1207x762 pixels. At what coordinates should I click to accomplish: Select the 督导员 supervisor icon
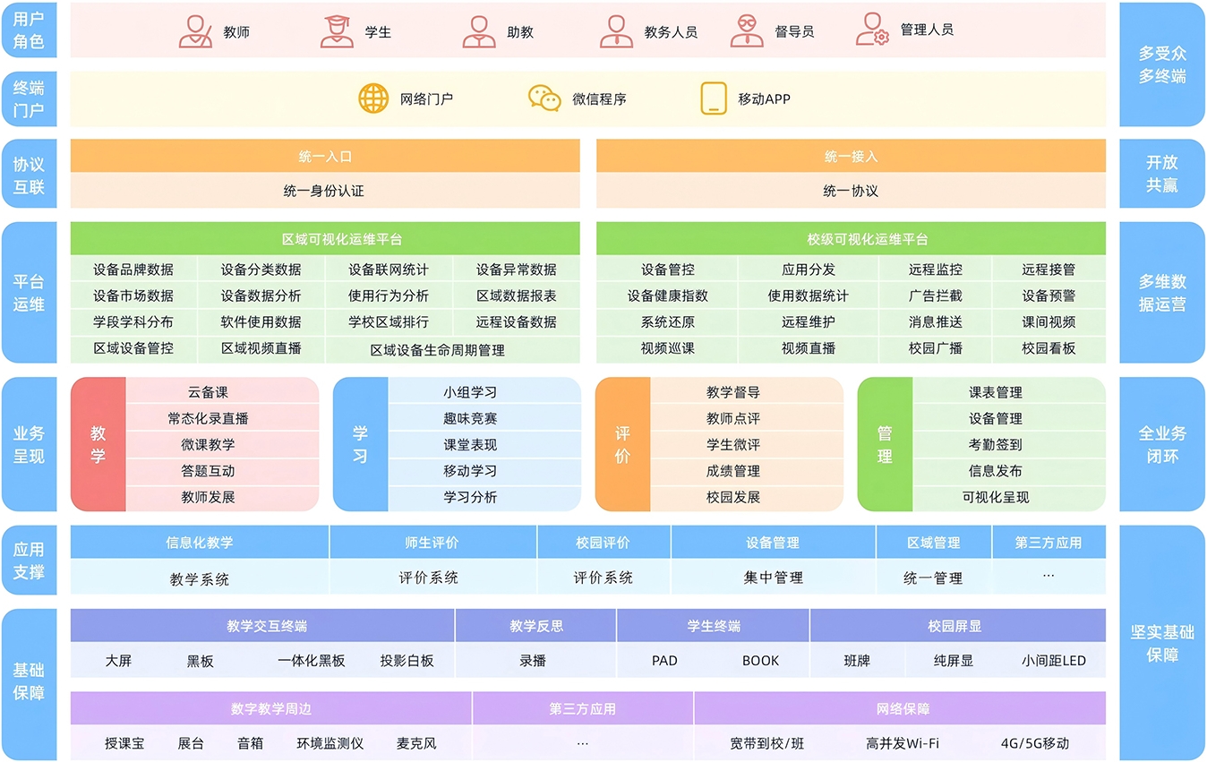point(747,31)
